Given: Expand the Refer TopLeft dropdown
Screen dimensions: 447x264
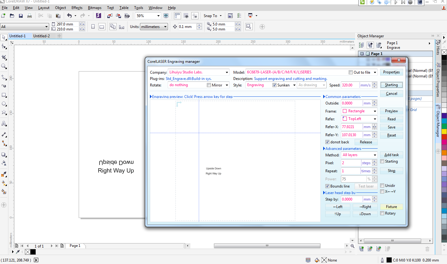Looking at the screenshot, I should [x=375, y=119].
